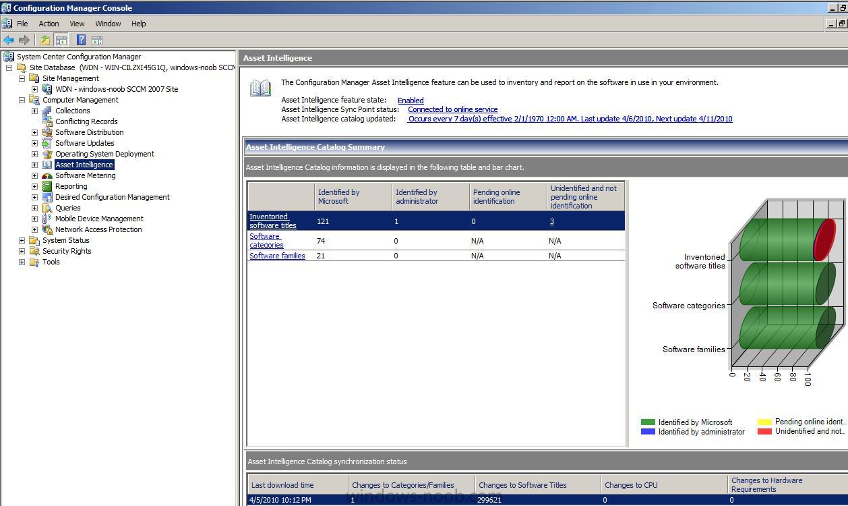Select Software Metering tree item
The image size is (848, 506).
point(85,175)
